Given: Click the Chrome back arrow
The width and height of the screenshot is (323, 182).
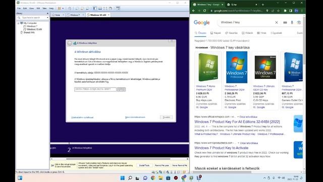Looking at the screenshot, I should pos(194,11).
